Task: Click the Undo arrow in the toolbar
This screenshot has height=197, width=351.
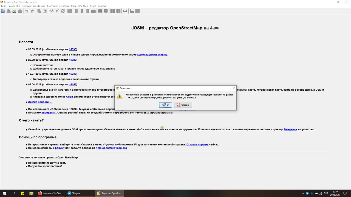Action: coord(26,11)
